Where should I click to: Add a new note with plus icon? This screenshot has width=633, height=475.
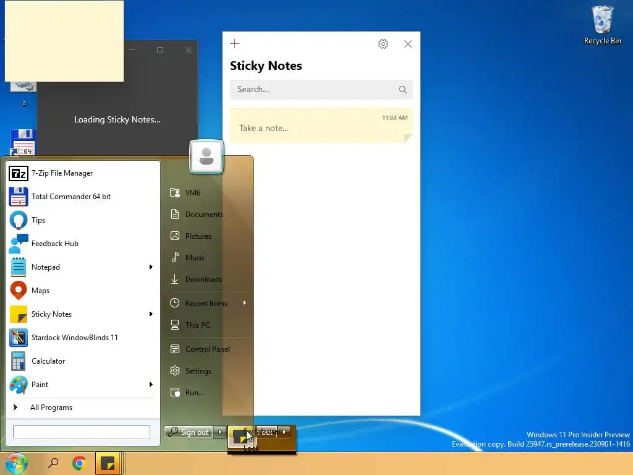[x=234, y=44]
